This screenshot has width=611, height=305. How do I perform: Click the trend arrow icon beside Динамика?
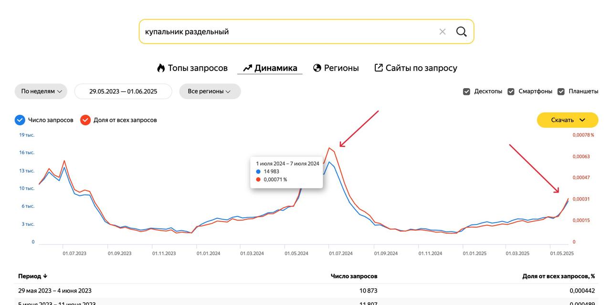click(x=247, y=68)
